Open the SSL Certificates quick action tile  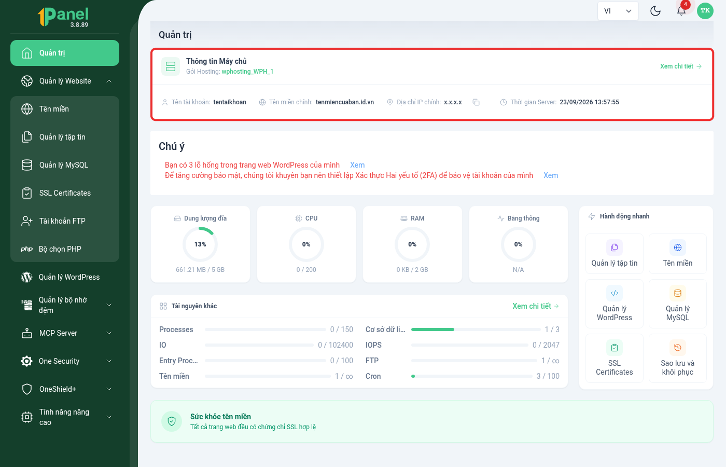point(615,358)
